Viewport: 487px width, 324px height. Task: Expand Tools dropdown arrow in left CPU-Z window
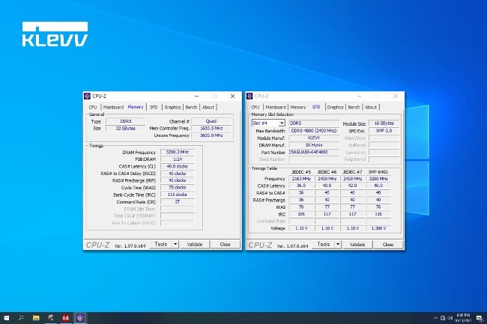coord(175,245)
